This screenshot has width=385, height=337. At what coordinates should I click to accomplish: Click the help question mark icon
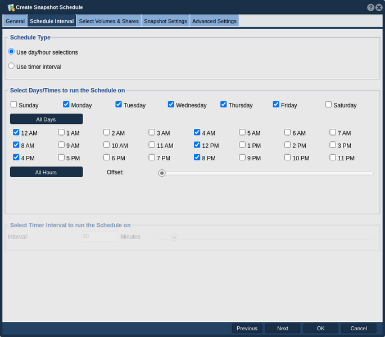(x=370, y=7)
